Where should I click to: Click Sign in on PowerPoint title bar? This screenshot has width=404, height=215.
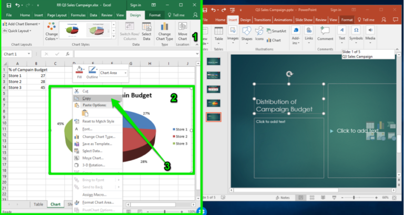click(x=336, y=10)
